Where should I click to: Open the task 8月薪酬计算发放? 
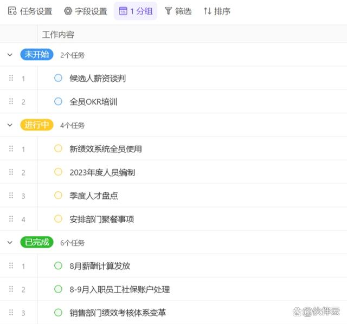[100, 266]
